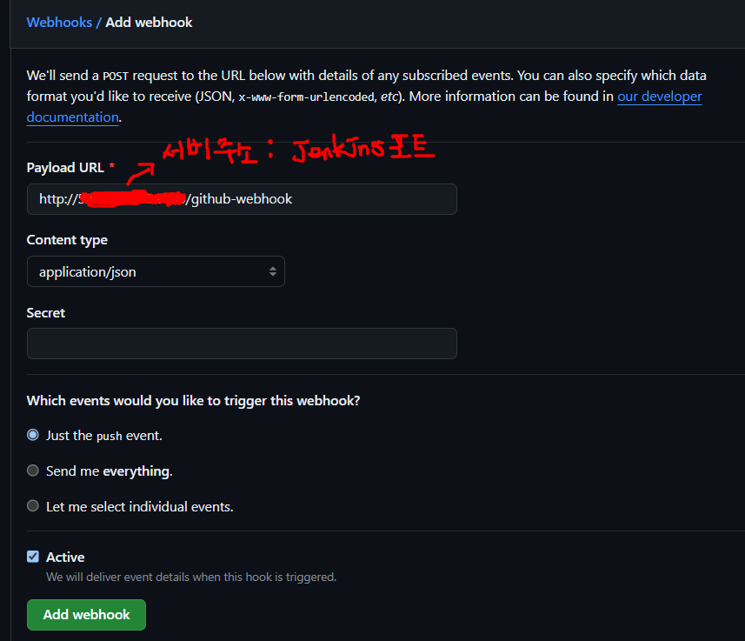Open 'our developer' documentation link
The width and height of the screenshot is (745, 641).
(x=660, y=97)
